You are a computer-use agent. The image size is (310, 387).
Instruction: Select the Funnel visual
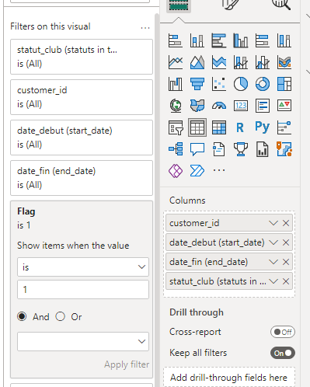point(197,84)
